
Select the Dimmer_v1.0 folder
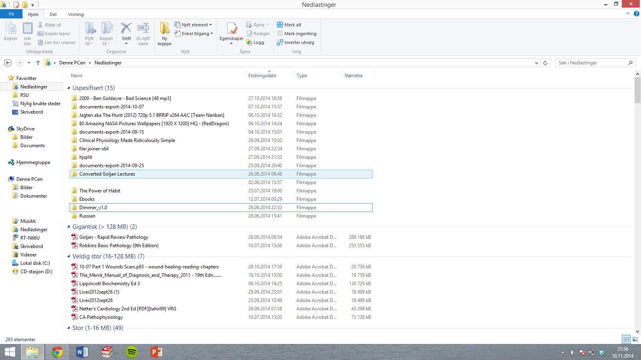pos(221,208)
